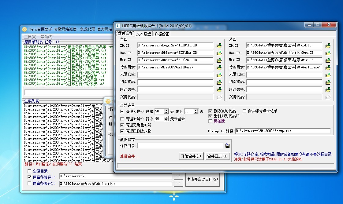Browse for 从库 限时装备 folder
Image resolution: width=343 pixels, height=204 pixels.
point(328,89)
